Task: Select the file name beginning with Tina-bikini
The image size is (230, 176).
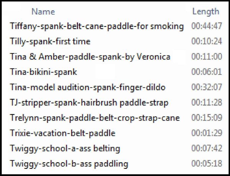Action: pyautogui.click(x=43, y=72)
